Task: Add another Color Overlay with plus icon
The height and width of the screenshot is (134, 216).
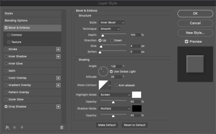Action: point(58,78)
